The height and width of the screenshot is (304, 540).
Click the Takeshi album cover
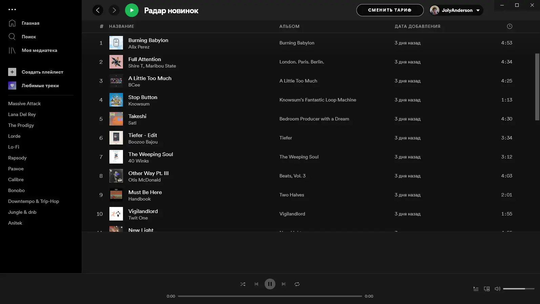point(116,119)
